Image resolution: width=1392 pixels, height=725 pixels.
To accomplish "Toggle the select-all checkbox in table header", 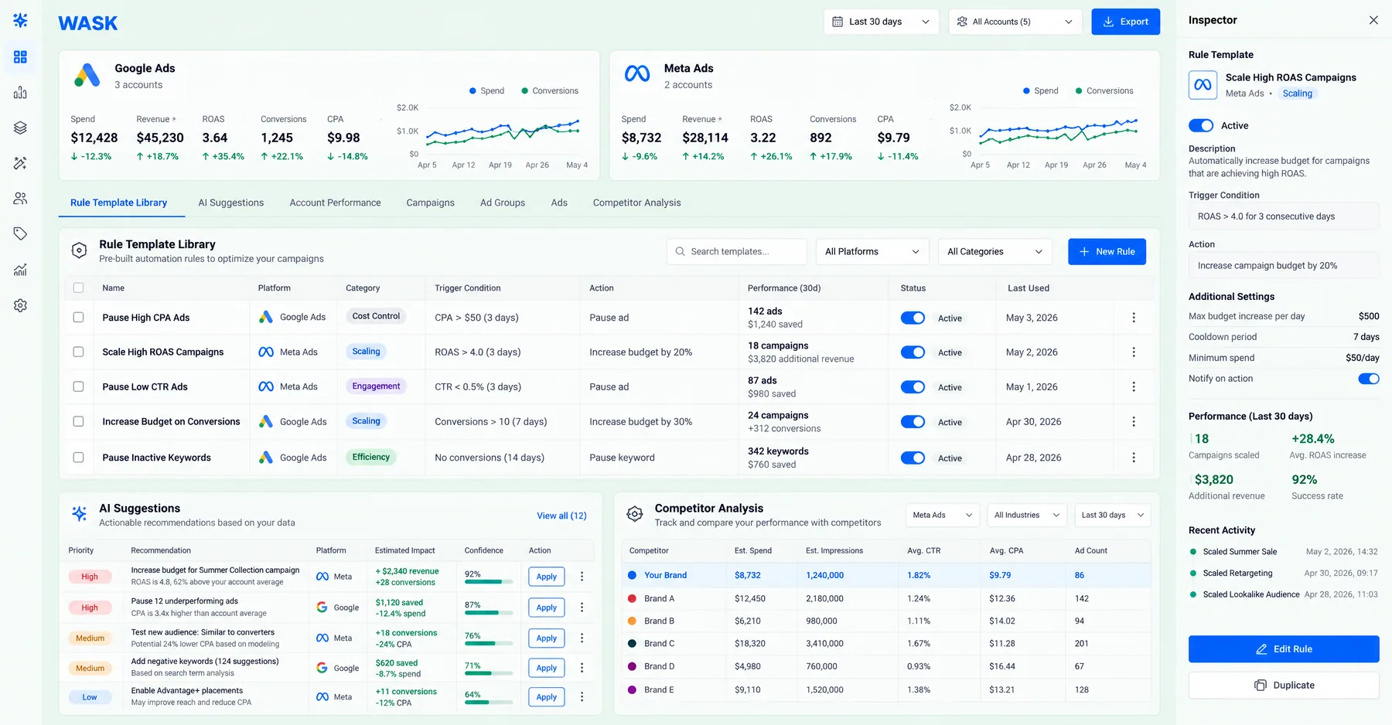I will (x=78, y=288).
